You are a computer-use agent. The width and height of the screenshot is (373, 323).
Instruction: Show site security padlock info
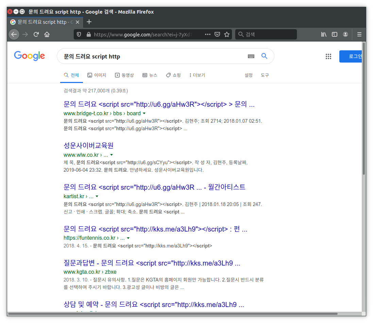click(x=88, y=34)
